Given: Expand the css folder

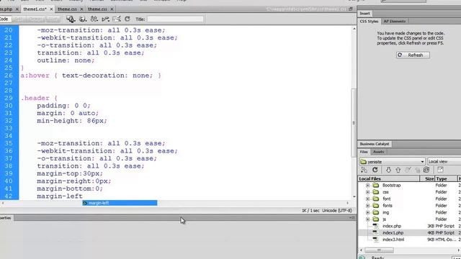Looking at the screenshot, I should 367,192.
